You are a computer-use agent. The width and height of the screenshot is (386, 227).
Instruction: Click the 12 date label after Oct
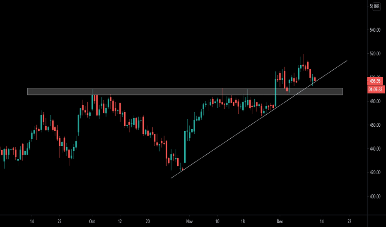120,222
